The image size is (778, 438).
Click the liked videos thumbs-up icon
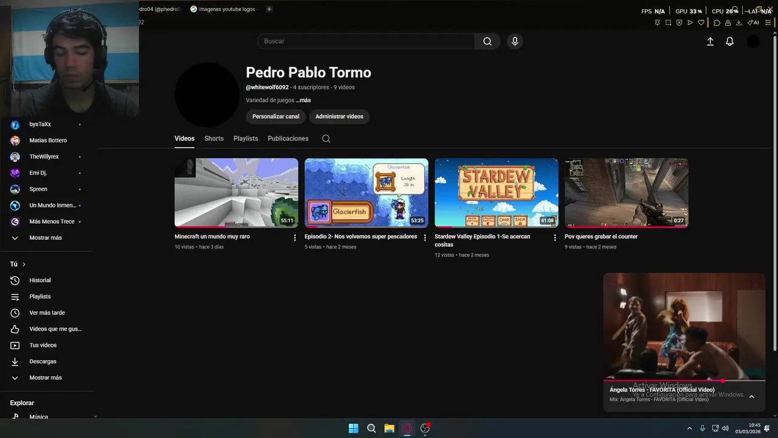coord(15,329)
